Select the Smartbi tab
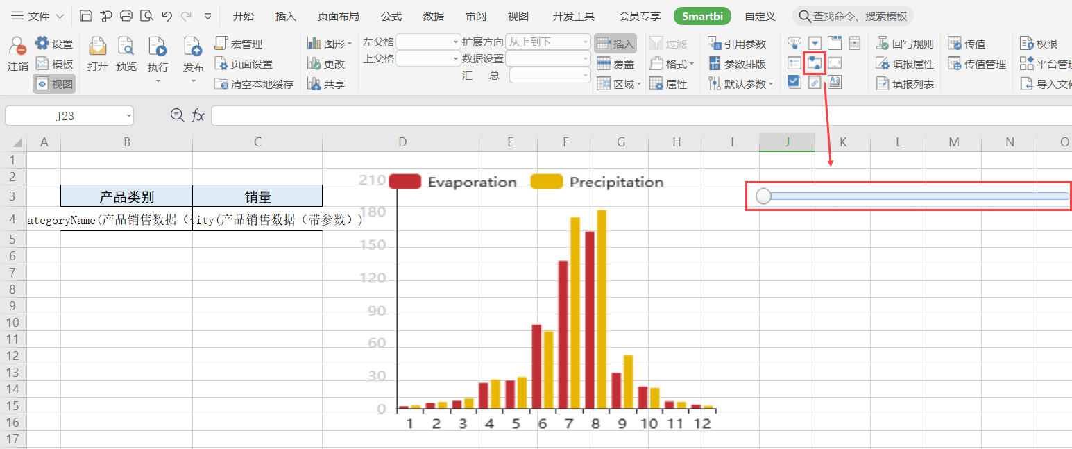This screenshot has width=1072, height=449. 702,16
